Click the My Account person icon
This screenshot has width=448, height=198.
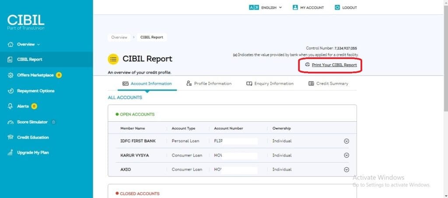(x=295, y=8)
